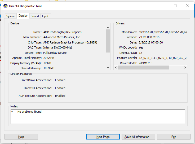Click VRAM value '72 MB'
Screen dimensions: 195x144
tap(47, 63)
